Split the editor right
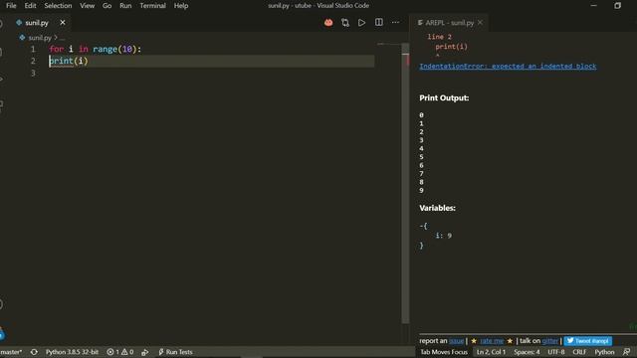 (x=378, y=22)
